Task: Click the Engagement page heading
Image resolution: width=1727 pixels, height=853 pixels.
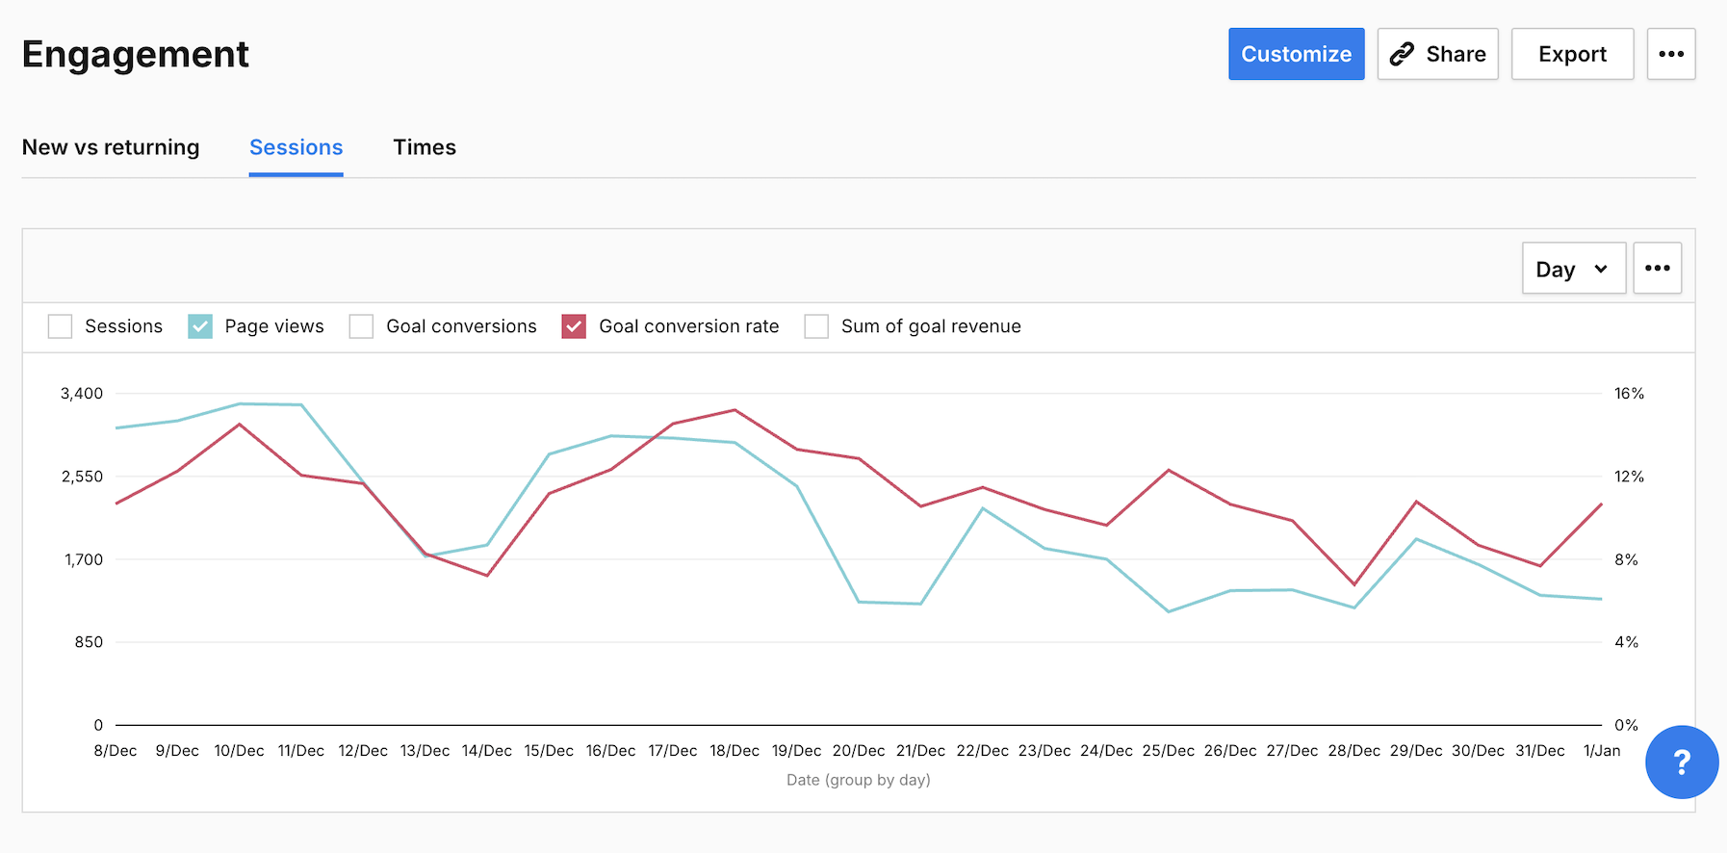Action: pos(136,55)
